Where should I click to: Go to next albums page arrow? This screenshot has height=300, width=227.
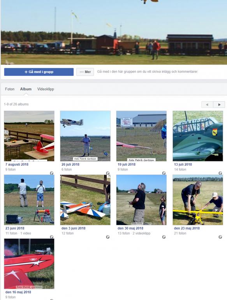click(x=219, y=105)
